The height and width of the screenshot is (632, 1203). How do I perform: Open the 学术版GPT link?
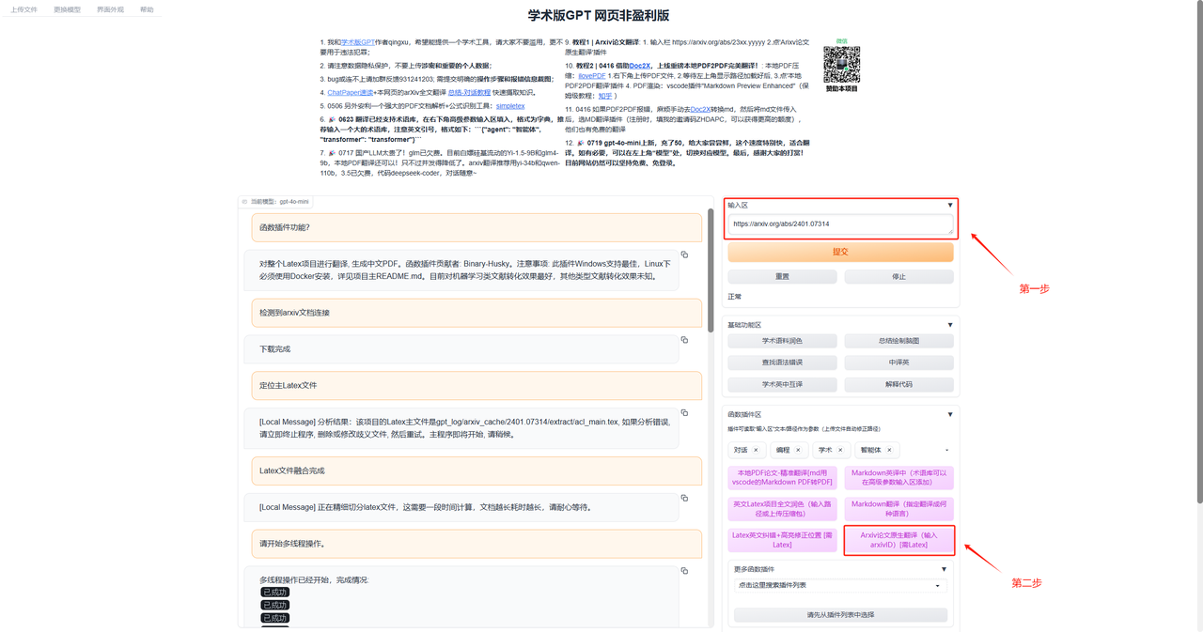358,42
